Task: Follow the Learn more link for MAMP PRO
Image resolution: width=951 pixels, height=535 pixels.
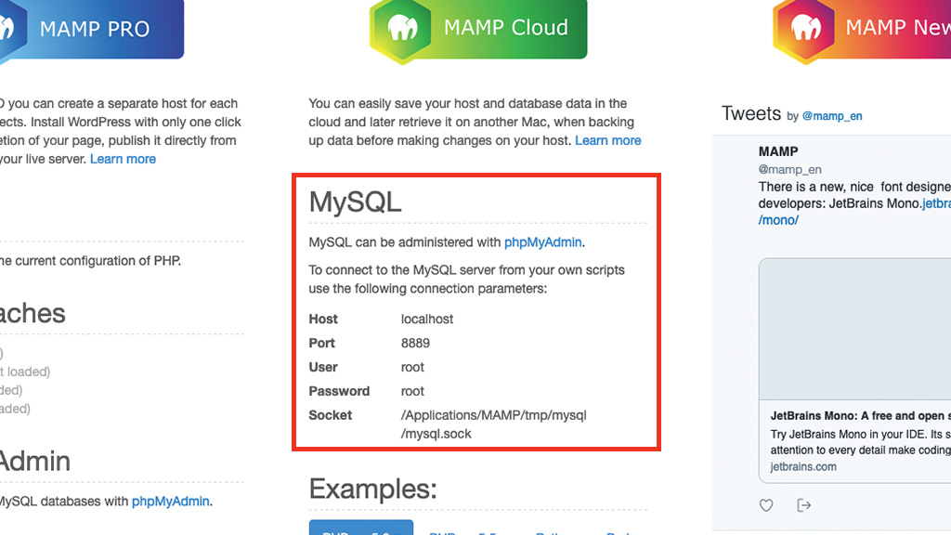Action: 124,159
